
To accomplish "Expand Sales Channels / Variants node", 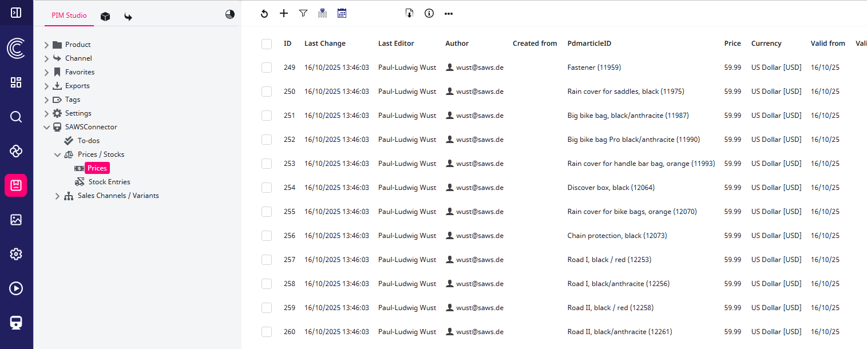I will pos(57,196).
